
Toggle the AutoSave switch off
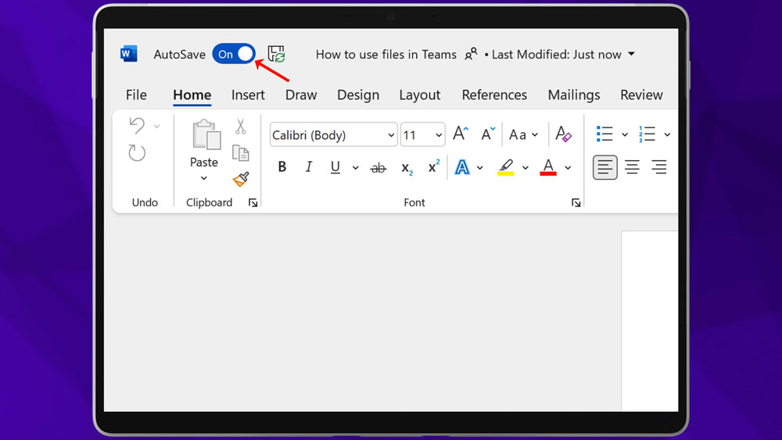234,54
